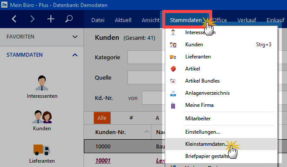Viewport: 287px width, 167px height.
Task: Click the FAVORITEN sidebar heading
Action: click(x=20, y=37)
